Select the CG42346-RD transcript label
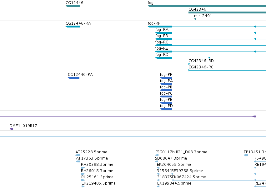Screen dimensions: 266x188 (x=201, y=61)
